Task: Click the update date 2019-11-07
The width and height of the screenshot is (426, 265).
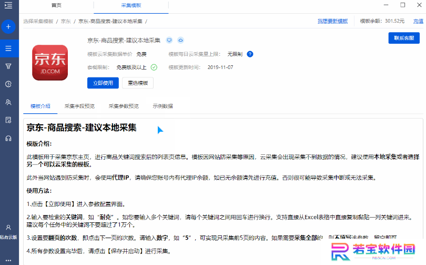Action: coord(220,67)
